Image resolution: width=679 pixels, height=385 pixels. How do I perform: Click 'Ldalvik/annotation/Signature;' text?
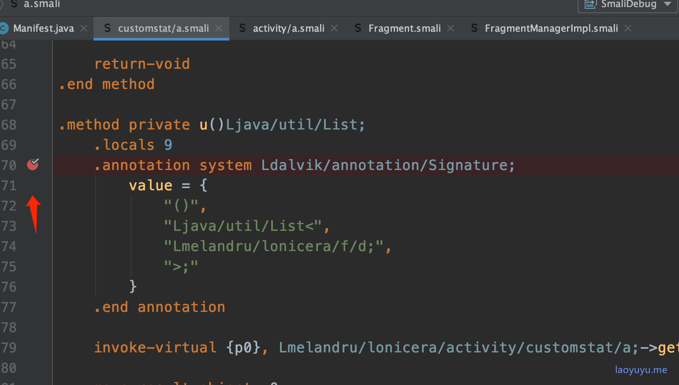point(388,165)
